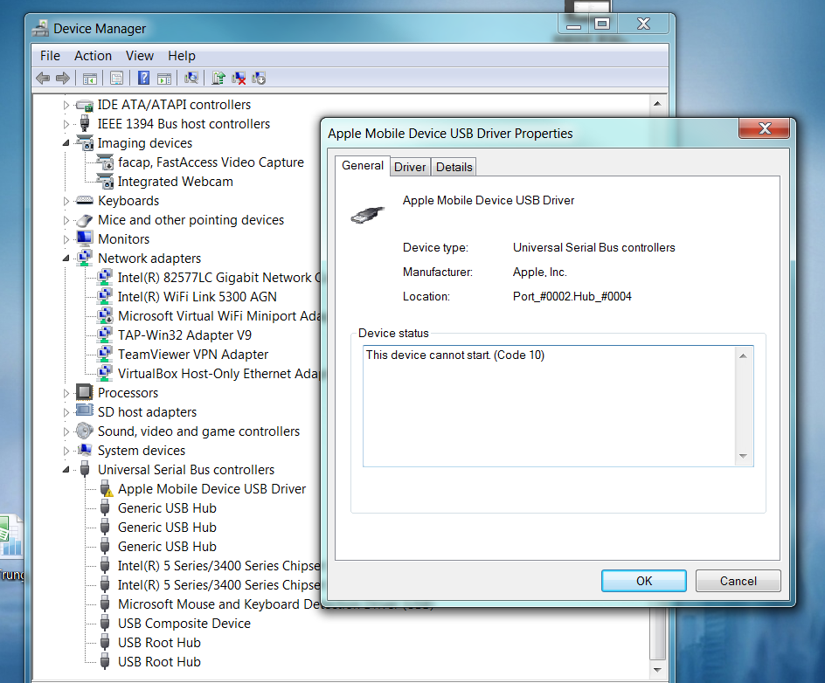Click the System devices category icon
The width and height of the screenshot is (825, 683).
click(x=84, y=450)
